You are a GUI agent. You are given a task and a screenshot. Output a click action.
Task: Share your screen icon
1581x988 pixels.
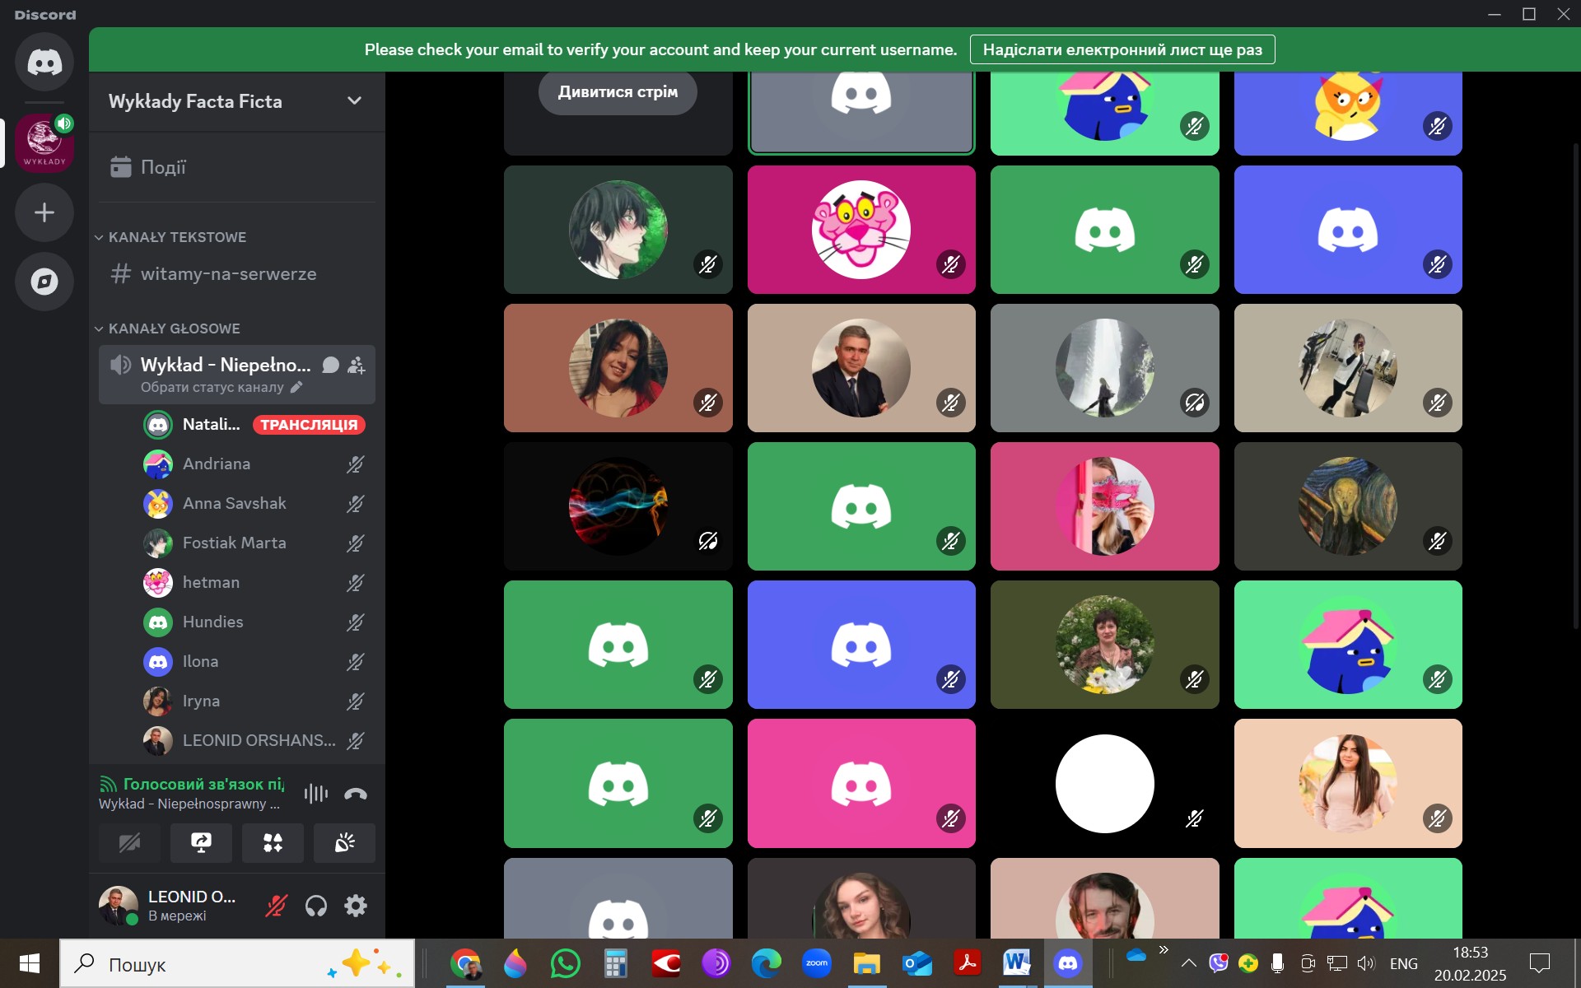coord(201,842)
